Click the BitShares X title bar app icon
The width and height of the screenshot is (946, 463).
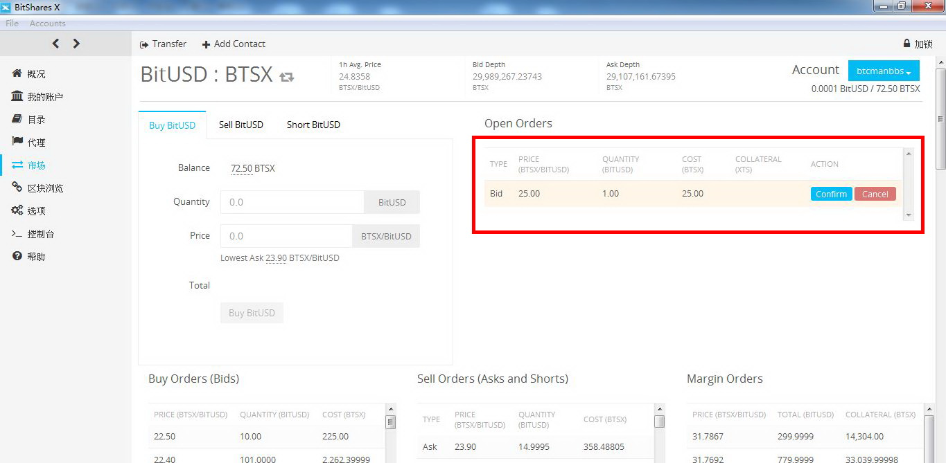[6, 7]
